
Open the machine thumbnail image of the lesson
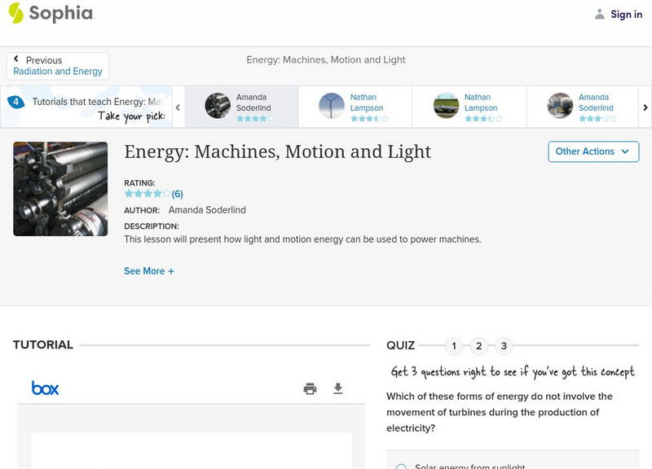60,189
